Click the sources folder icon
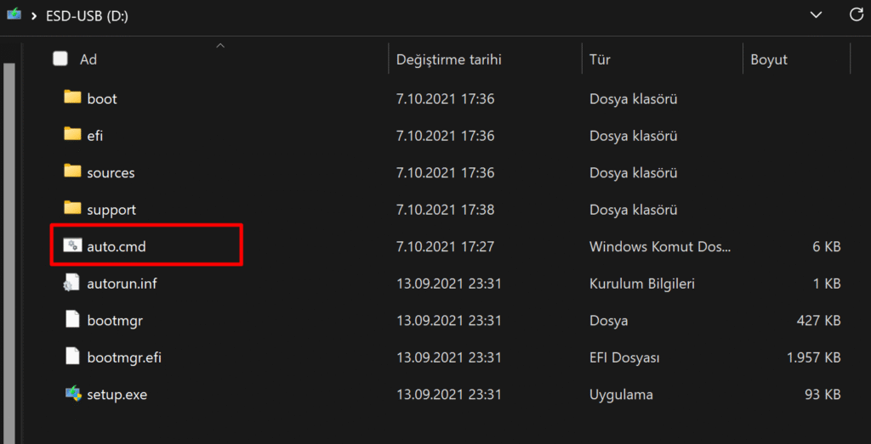 [72, 171]
